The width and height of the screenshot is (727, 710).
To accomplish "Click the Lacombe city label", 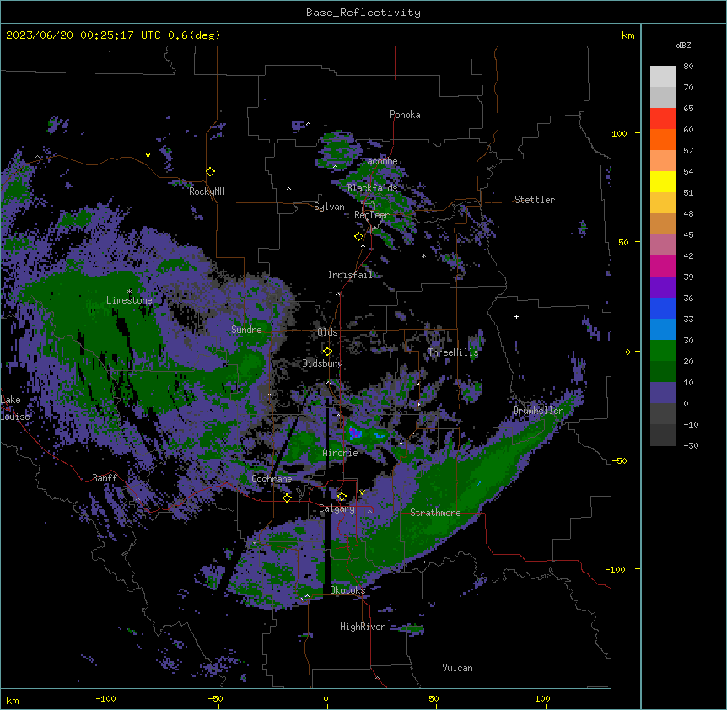I will (x=380, y=161).
